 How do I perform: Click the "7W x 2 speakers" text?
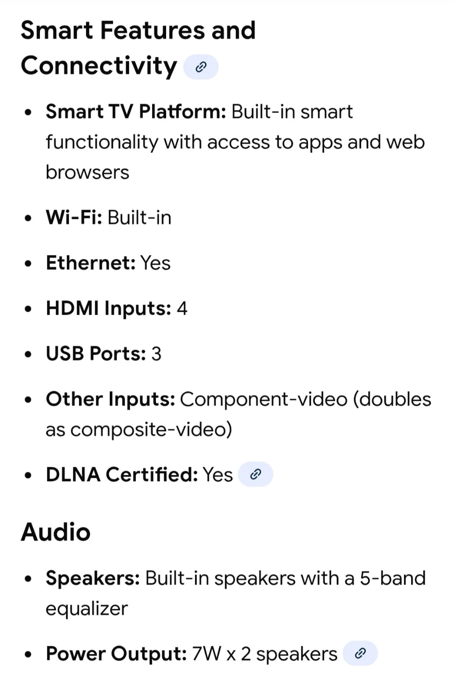[264, 654]
